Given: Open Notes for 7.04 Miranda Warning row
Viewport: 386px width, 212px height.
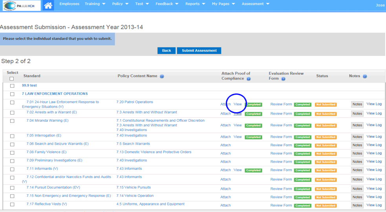Looking at the screenshot, I should pyautogui.click(x=357, y=126).
